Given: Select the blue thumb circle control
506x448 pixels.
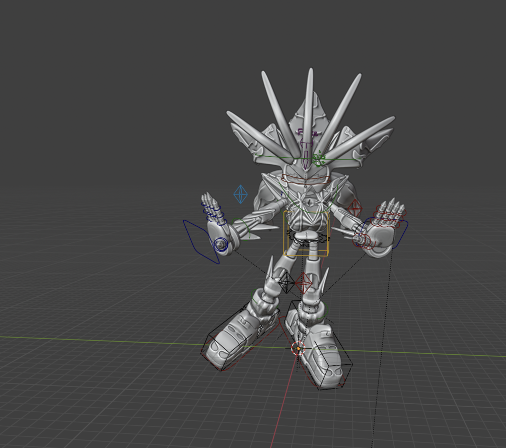Looking at the screenshot, I should (221, 245).
